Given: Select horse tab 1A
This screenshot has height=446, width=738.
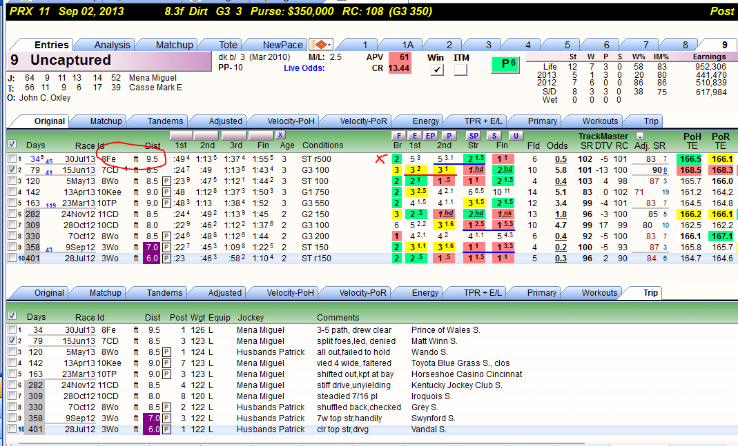Looking at the screenshot, I should tap(407, 45).
